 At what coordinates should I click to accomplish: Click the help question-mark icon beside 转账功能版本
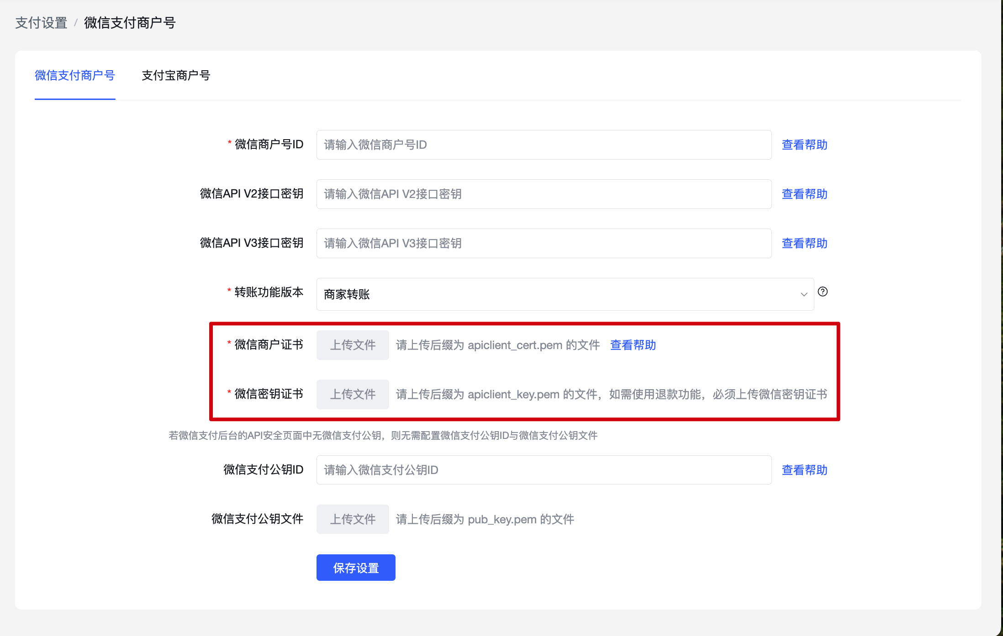[823, 292]
